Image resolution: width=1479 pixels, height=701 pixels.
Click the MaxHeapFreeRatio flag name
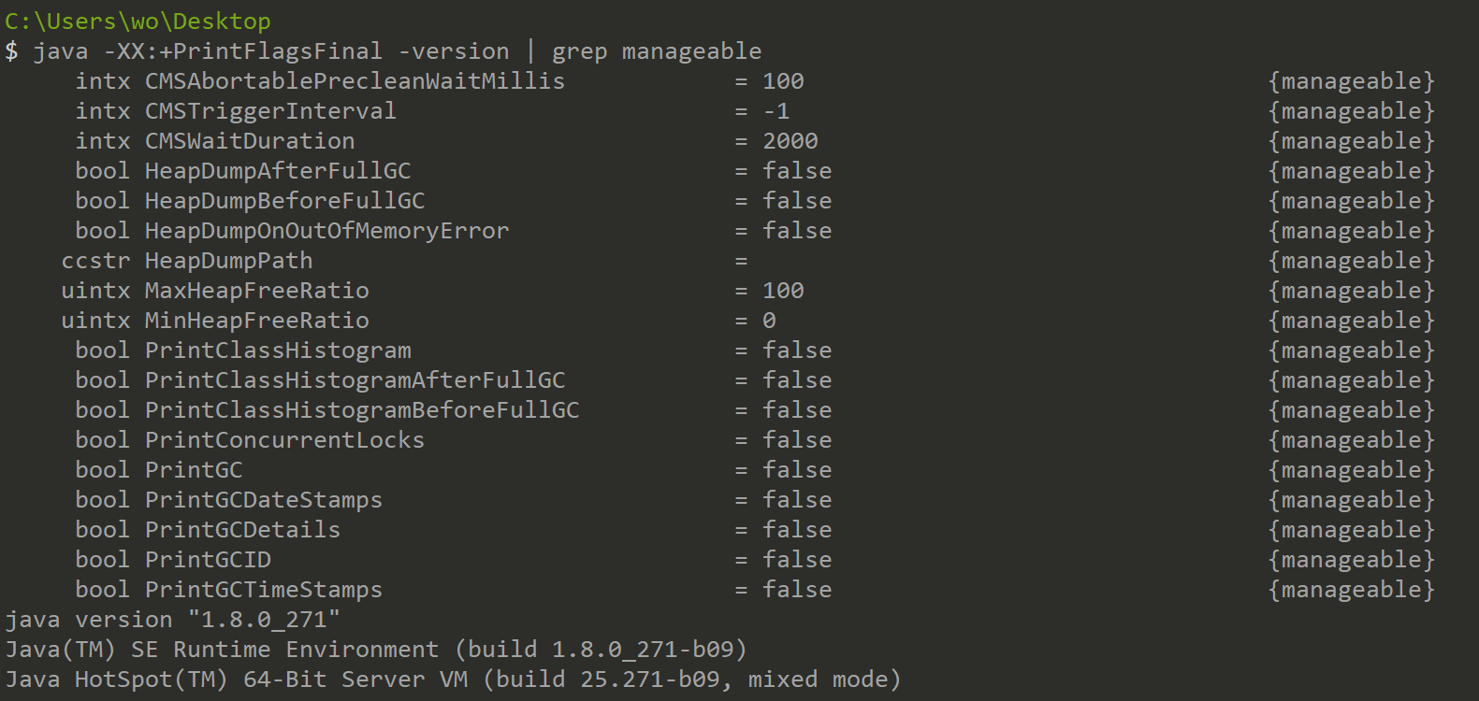[x=256, y=291]
